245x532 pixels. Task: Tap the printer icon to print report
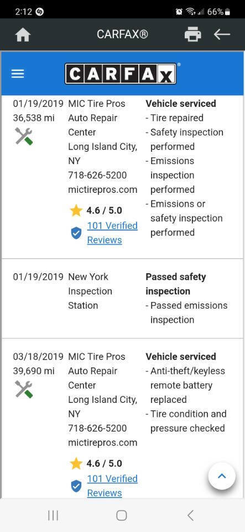(x=193, y=34)
